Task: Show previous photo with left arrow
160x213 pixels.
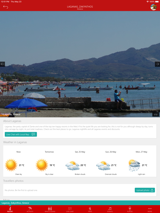Action: [2, 64]
